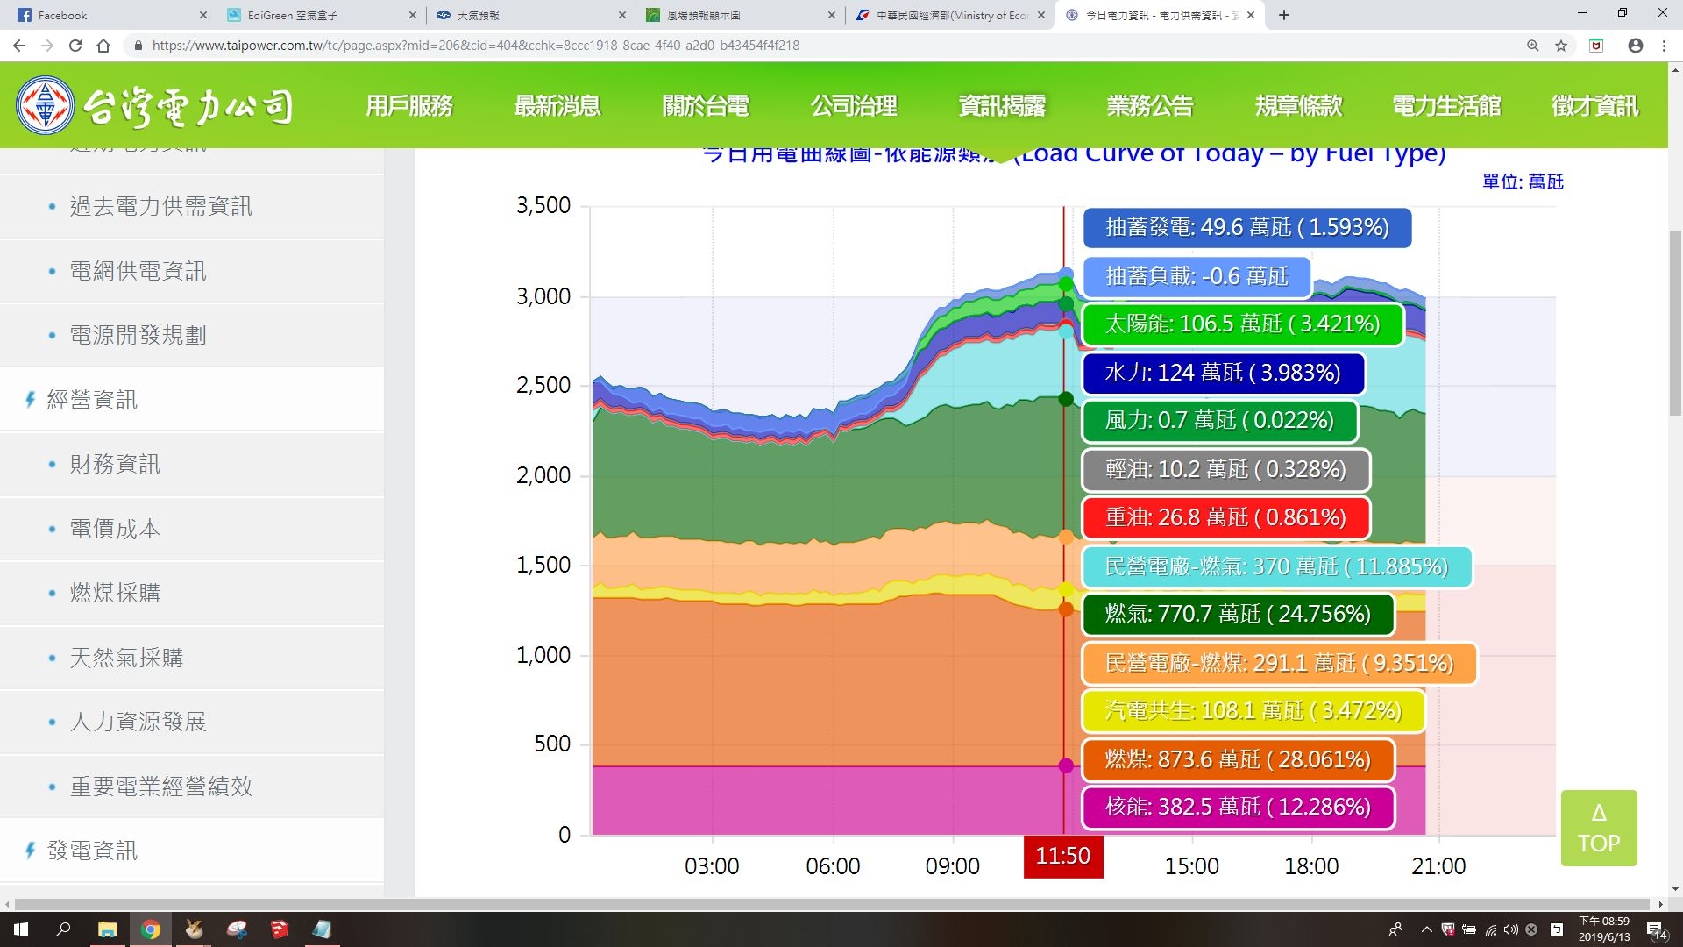Expand the 經營資訊 sidebar section

coord(192,400)
